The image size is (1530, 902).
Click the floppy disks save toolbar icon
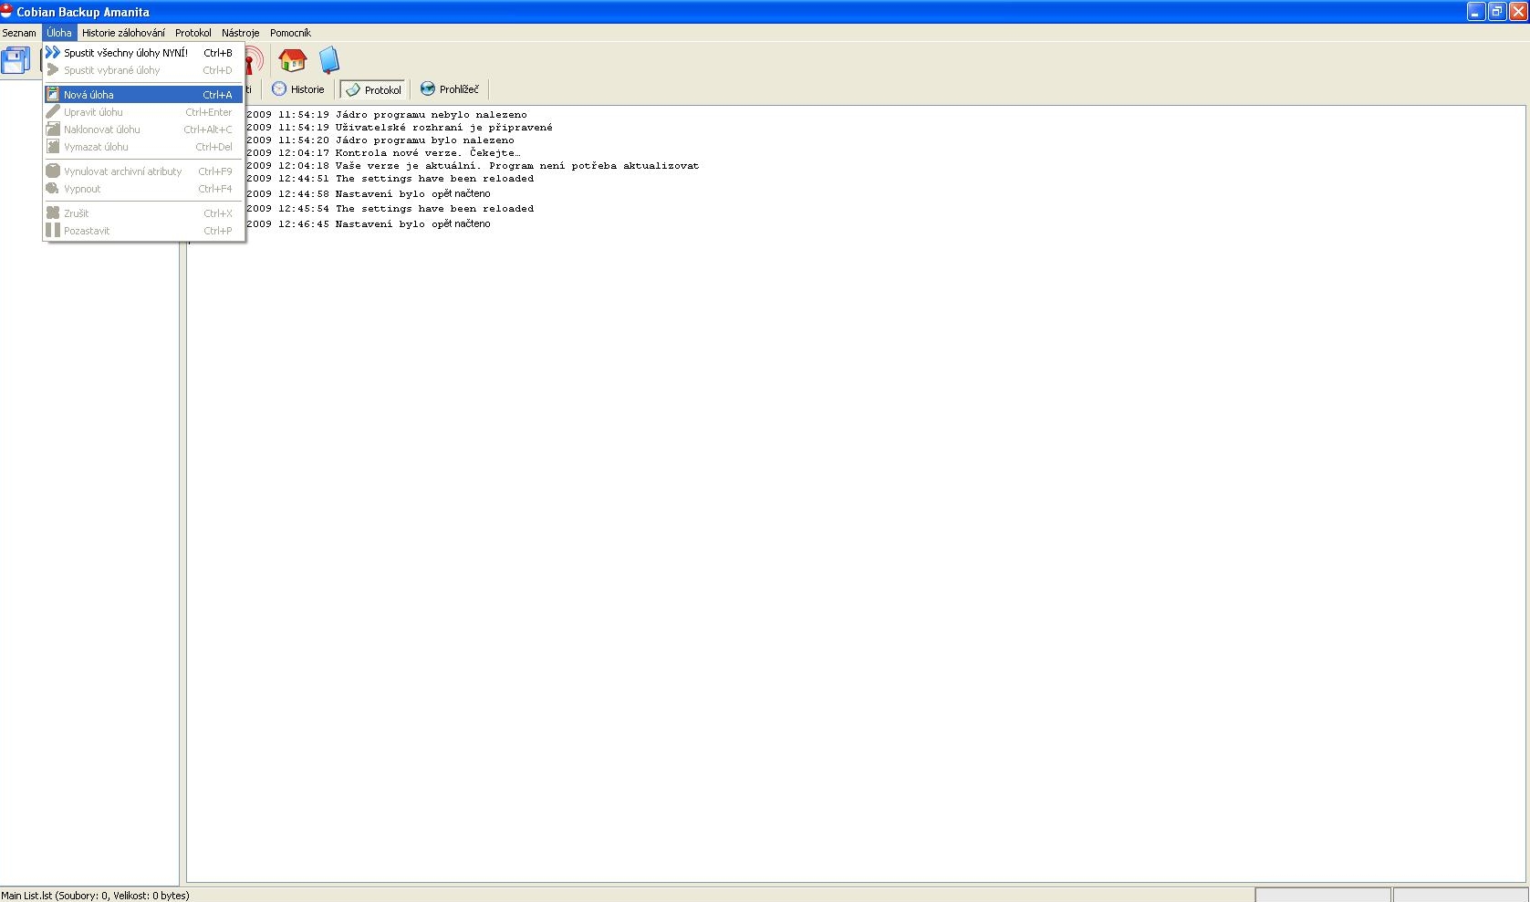16,60
